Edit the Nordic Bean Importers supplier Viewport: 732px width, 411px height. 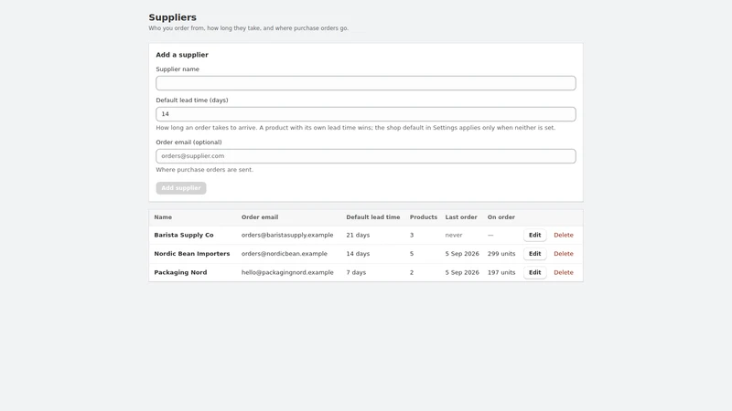click(x=534, y=254)
